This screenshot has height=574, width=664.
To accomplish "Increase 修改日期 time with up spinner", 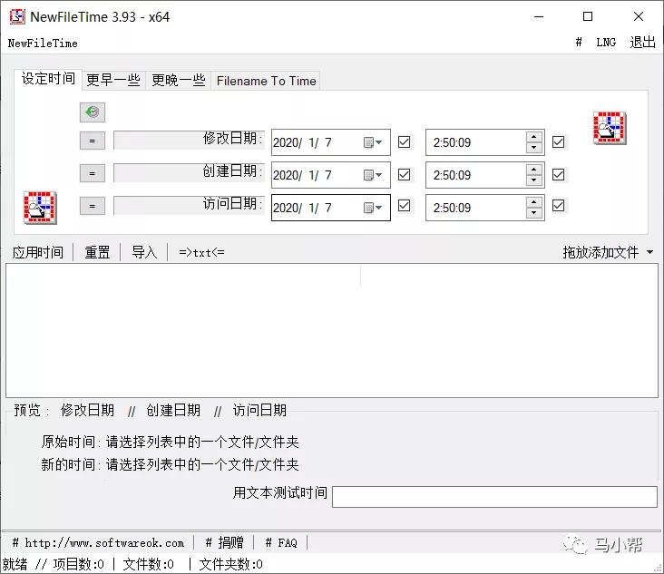I will [x=534, y=137].
